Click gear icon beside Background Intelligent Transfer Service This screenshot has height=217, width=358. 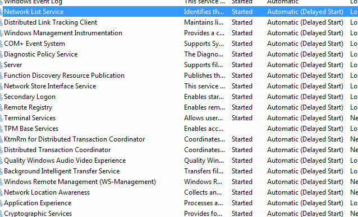(x=1, y=171)
